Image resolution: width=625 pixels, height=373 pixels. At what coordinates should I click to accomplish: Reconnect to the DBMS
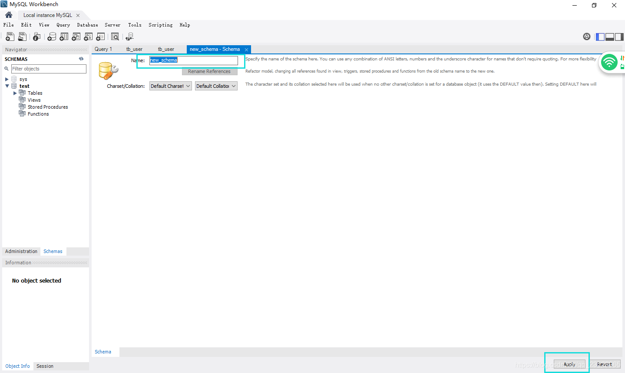pyautogui.click(x=129, y=37)
